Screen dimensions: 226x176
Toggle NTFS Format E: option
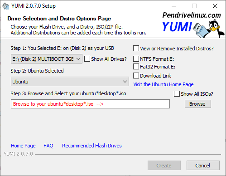click(x=136, y=59)
